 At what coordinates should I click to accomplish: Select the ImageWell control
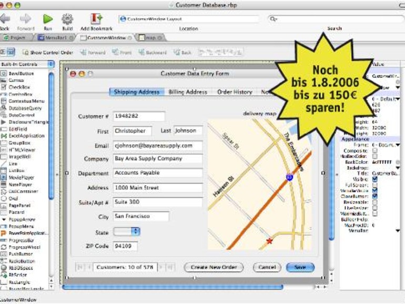pos(20,157)
